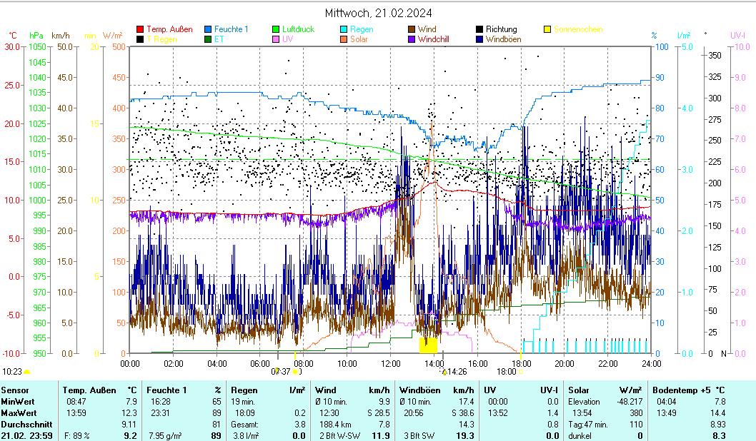Click the purple Windchill legend swatch
Screen dimensions: 756x441
point(412,39)
